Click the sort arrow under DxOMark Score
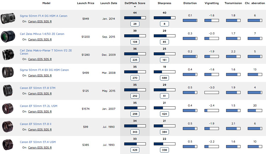Image resolution: width=266 pixels, height=154 pixels. click(135, 7)
